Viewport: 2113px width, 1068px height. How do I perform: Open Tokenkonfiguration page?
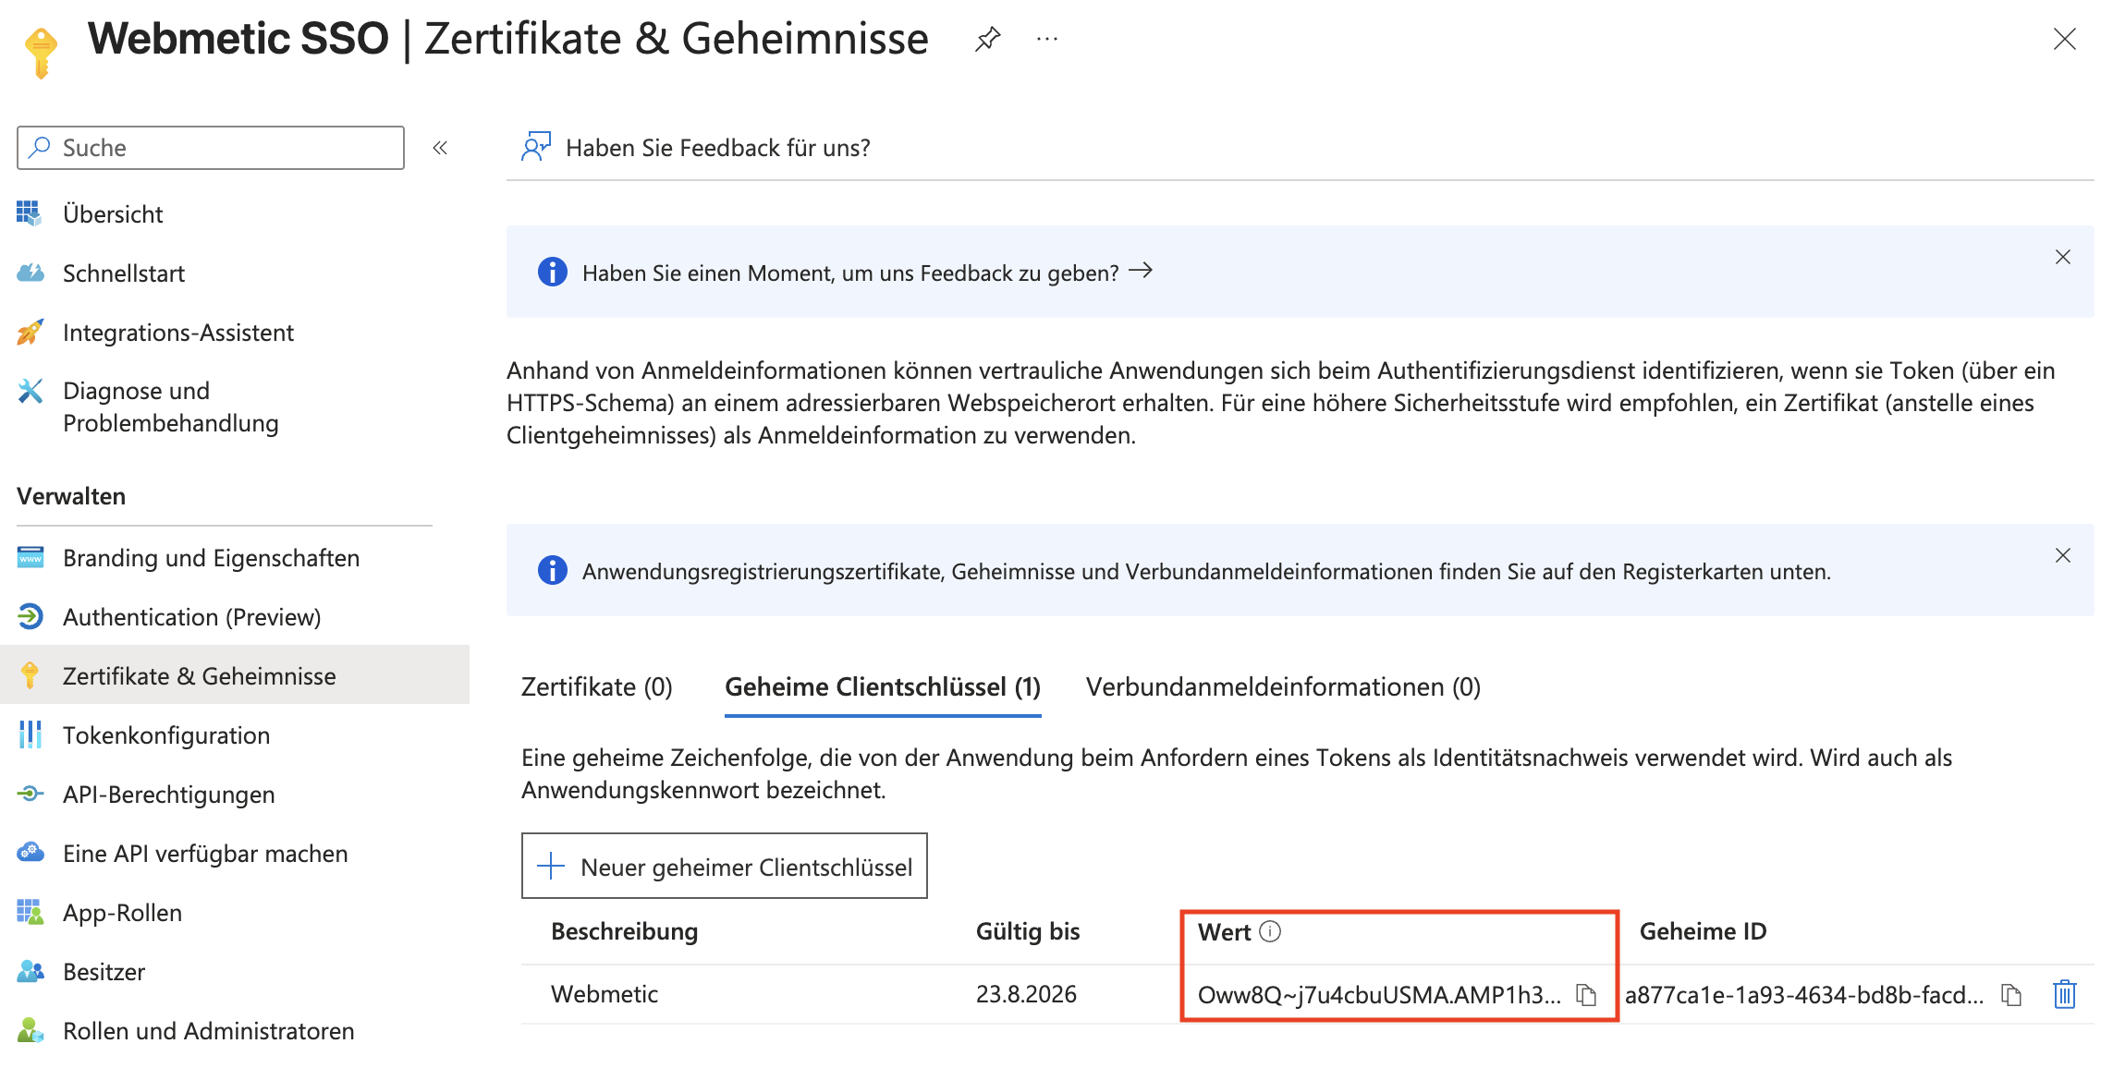pos(166,735)
